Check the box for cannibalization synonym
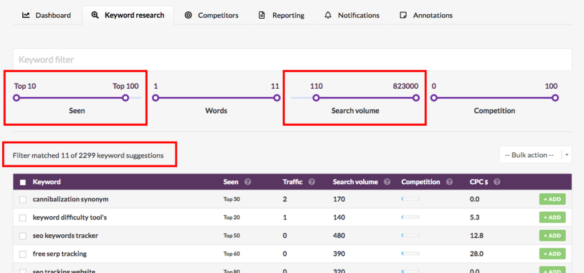 (x=23, y=200)
